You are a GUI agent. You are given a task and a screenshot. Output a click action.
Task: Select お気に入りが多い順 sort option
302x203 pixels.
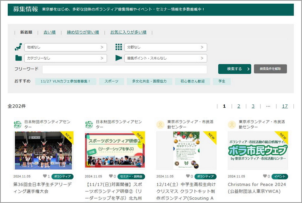(x=128, y=32)
